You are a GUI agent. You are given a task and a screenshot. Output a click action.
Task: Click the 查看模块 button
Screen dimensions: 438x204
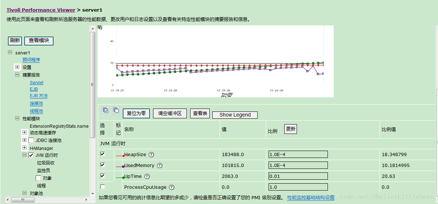39,41
